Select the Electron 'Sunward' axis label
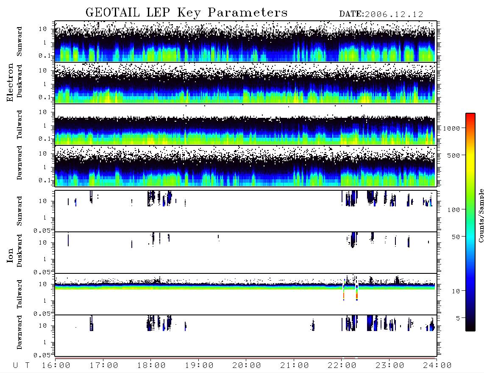Screen dimensions: 484x373 (x=19, y=42)
